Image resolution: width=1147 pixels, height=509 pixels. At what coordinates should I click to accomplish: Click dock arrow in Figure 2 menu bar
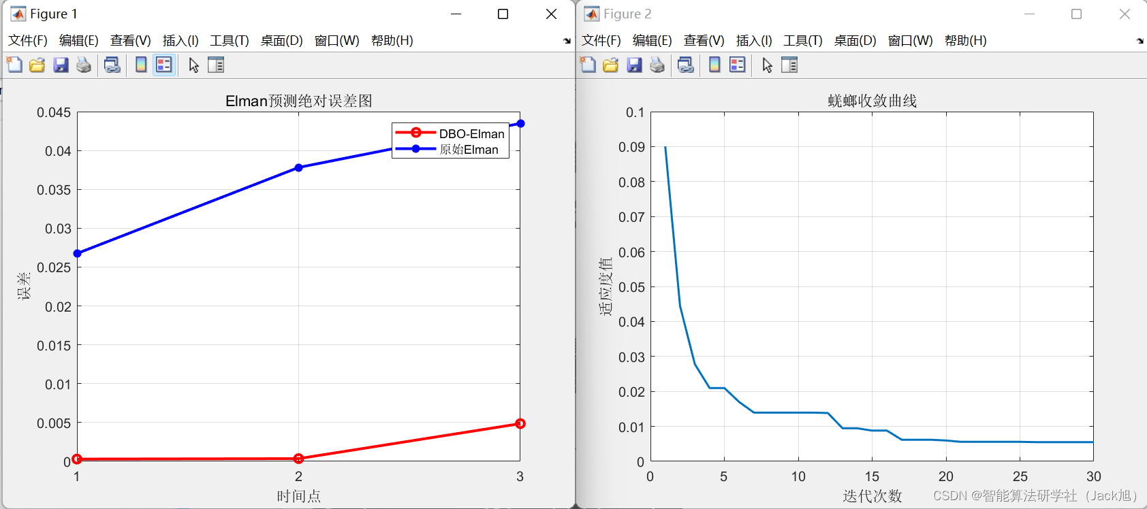(1140, 41)
